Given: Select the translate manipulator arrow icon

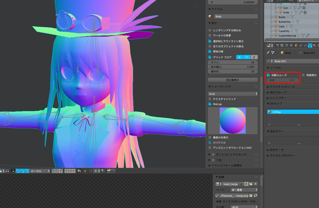Looking at the screenshot, I should 17,171.
